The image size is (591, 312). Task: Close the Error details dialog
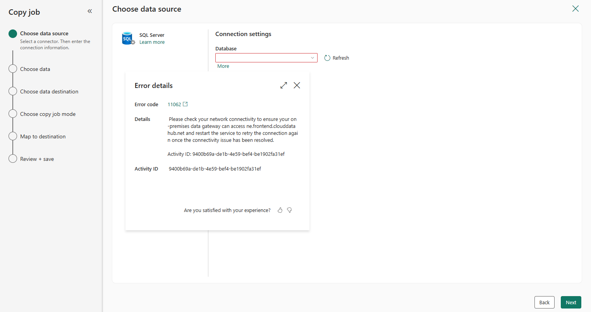(297, 85)
